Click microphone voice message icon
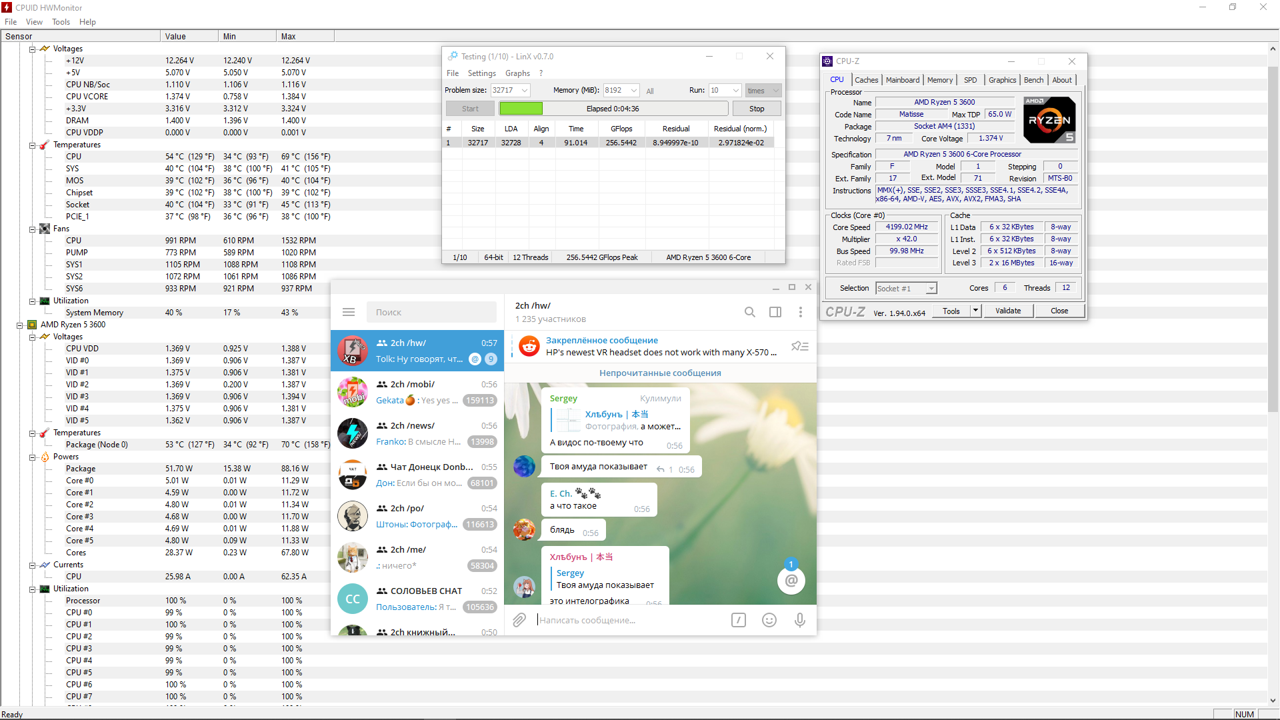This screenshot has width=1280, height=720. 800,620
